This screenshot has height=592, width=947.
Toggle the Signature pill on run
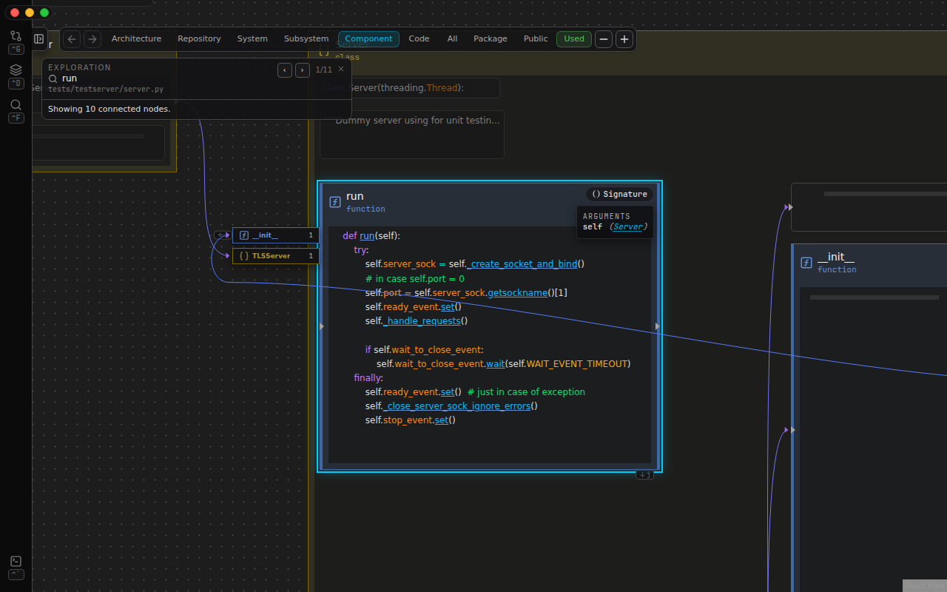620,194
